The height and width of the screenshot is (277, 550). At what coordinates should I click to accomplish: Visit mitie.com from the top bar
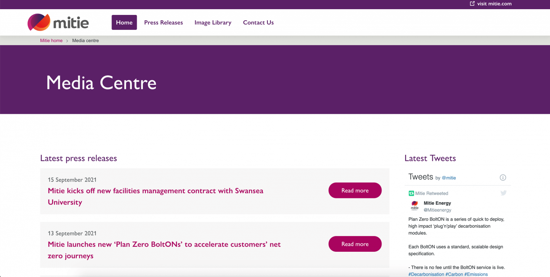point(493,4)
